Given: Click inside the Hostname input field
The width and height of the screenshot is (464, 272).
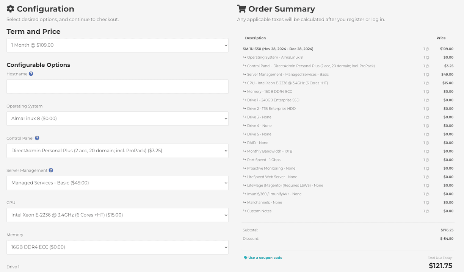Looking at the screenshot, I should 117,86.
